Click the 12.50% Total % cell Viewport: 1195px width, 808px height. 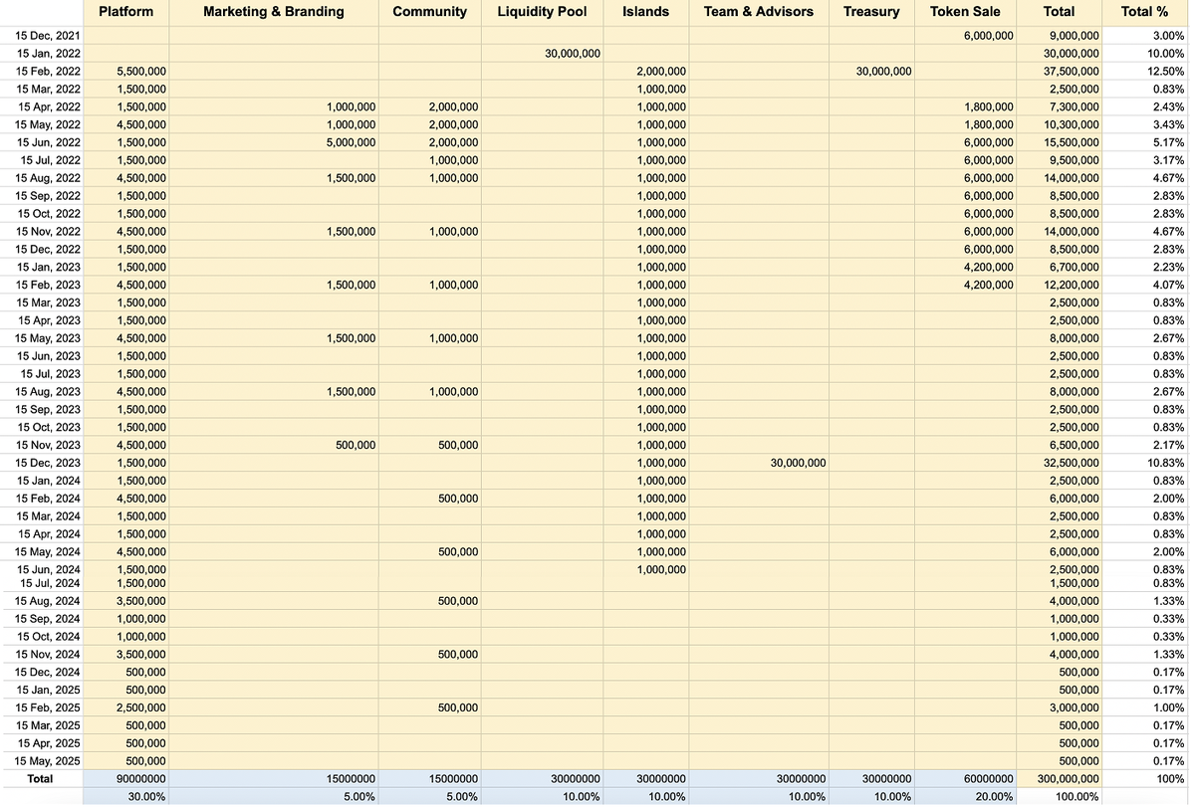[1165, 72]
